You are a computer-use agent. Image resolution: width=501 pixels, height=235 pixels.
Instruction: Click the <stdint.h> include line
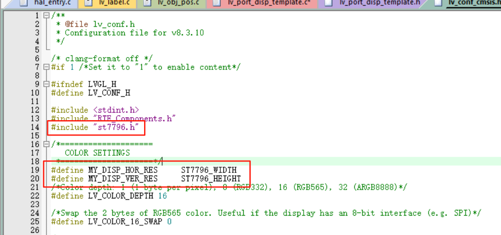[x=95, y=110]
